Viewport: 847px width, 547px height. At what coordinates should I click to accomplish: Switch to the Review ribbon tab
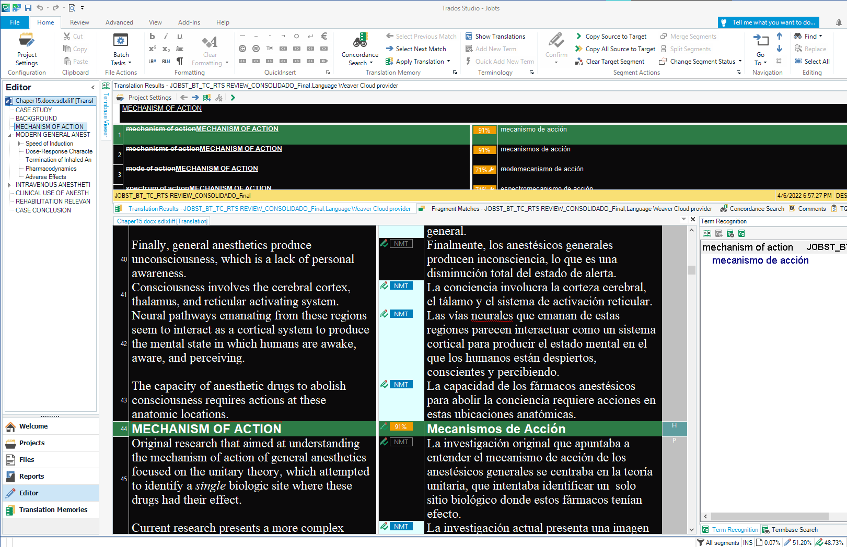point(79,22)
